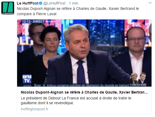
Task: Click the blue verified badge
Action: [x=41, y=3]
